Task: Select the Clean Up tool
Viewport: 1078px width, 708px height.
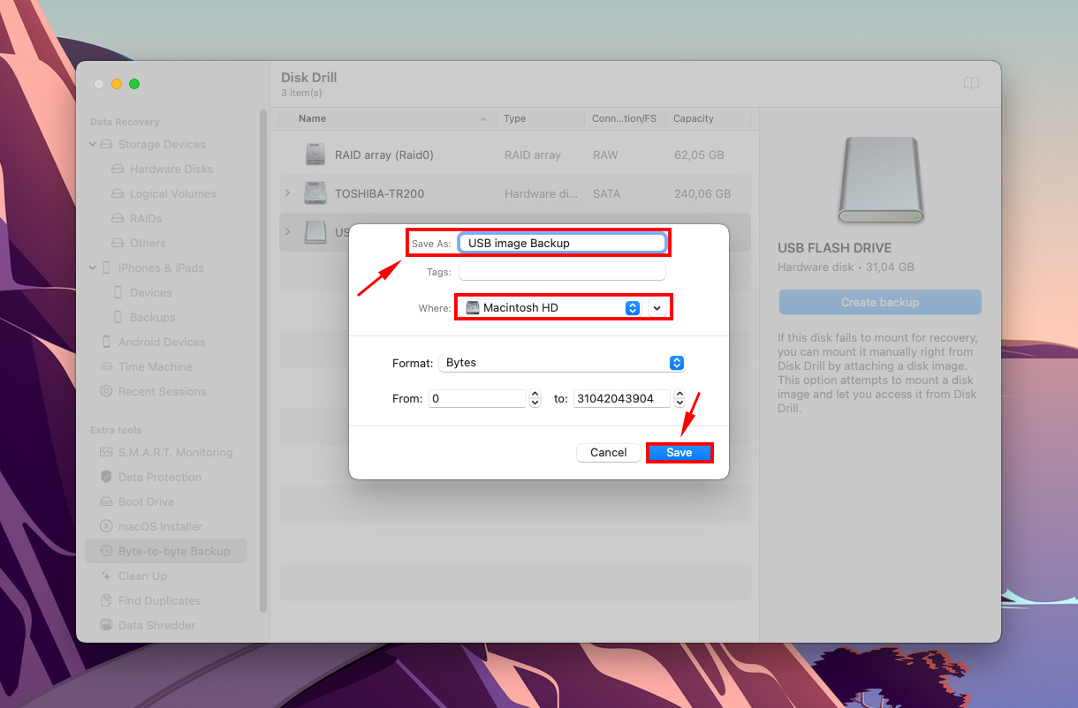Action: (x=141, y=576)
